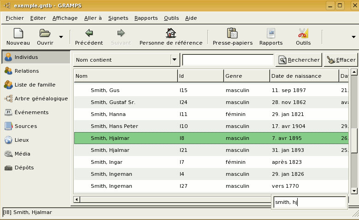Go back with the Précédent arrow
This screenshot has height=220, width=359.
(89, 34)
